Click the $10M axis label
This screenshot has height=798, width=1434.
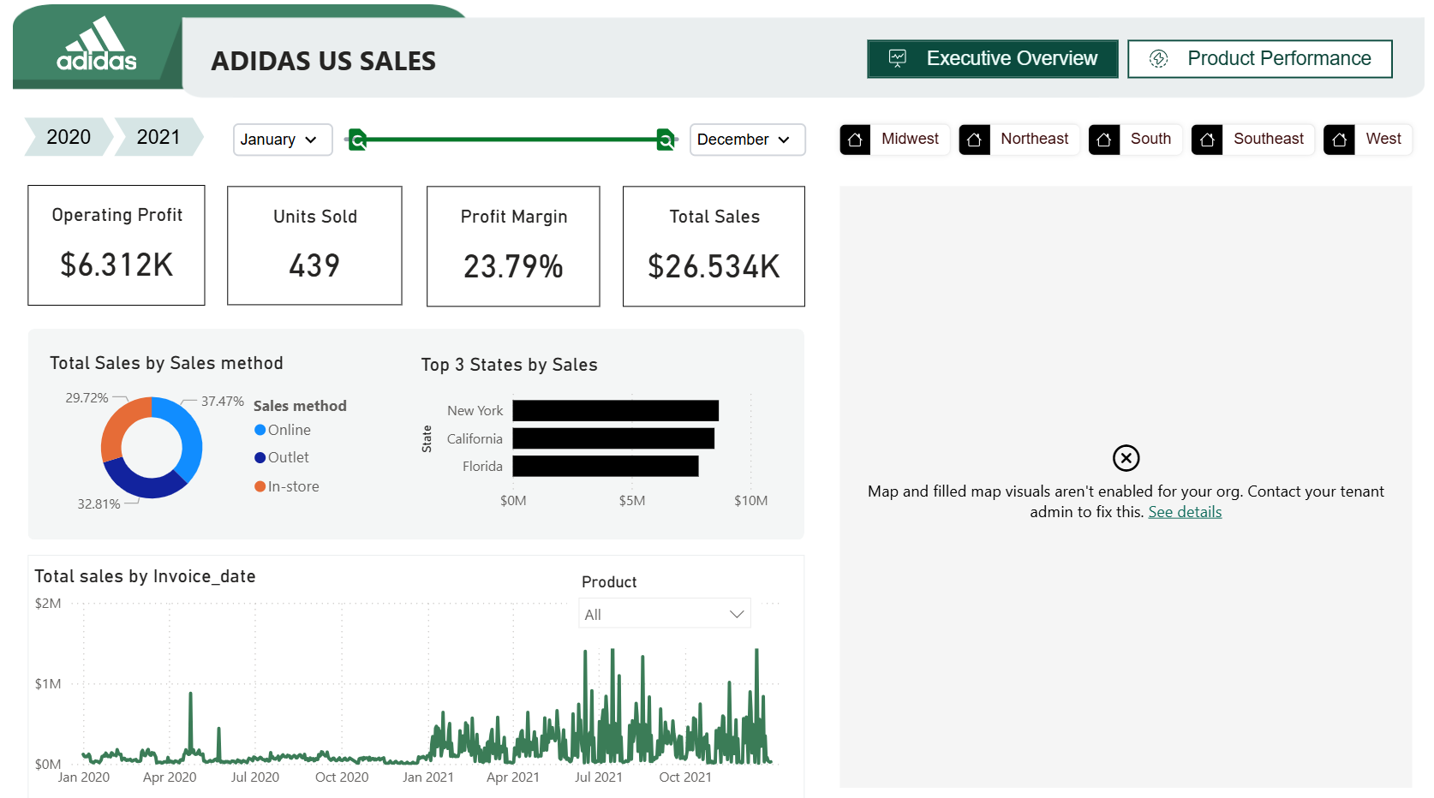750,501
